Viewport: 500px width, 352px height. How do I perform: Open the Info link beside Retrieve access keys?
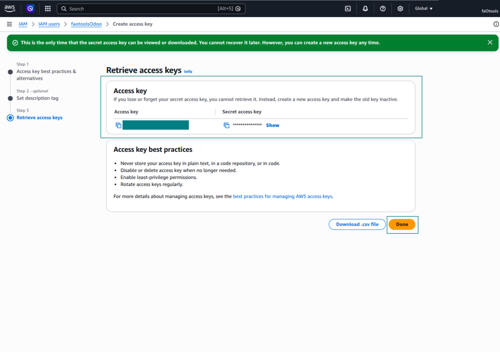coord(188,72)
